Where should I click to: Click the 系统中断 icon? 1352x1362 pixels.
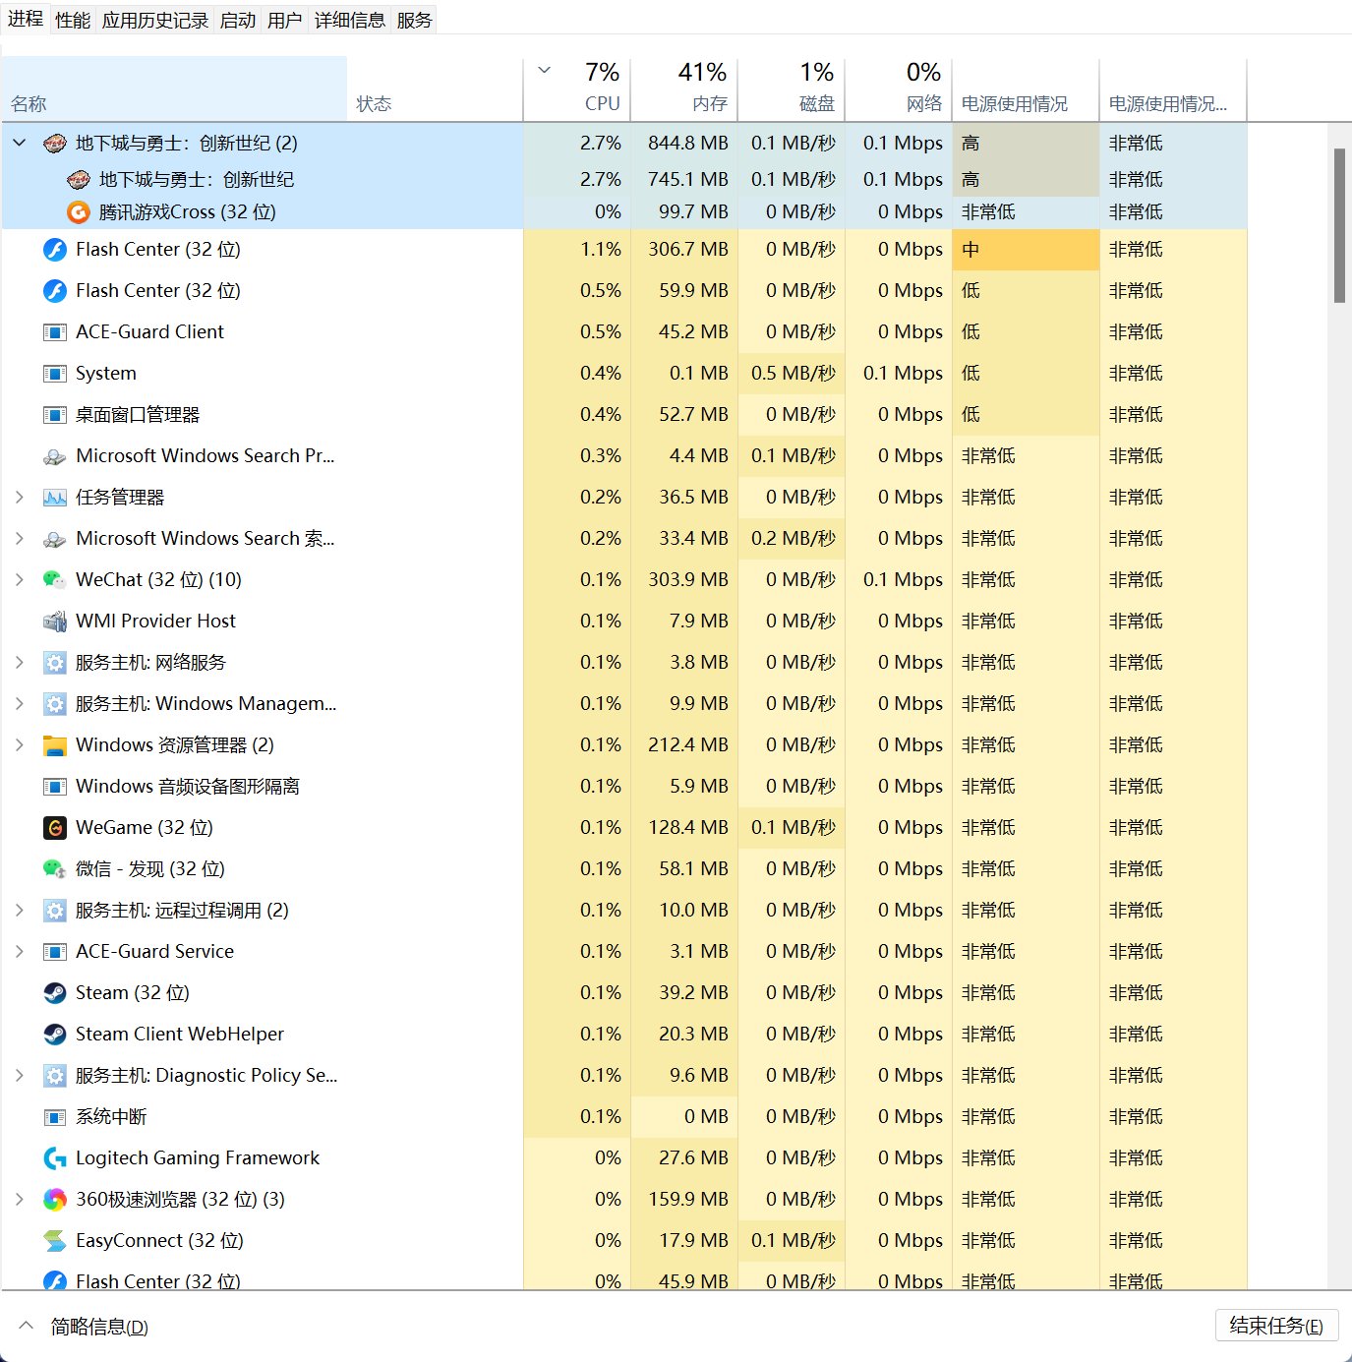pos(55,1117)
